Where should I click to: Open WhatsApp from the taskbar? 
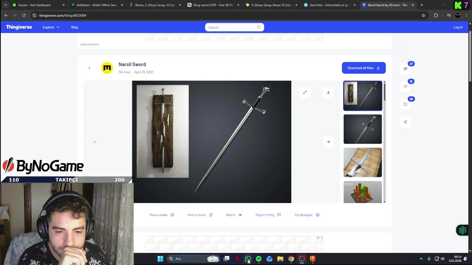click(248, 259)
